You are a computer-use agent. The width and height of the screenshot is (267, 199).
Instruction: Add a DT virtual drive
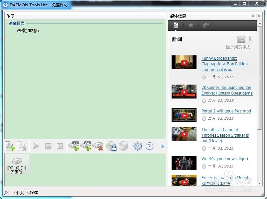pyautogui.click(x=74, y=146)
